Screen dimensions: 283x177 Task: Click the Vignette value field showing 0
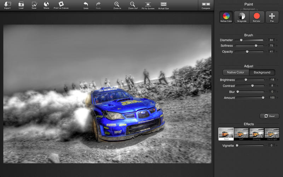271,145
